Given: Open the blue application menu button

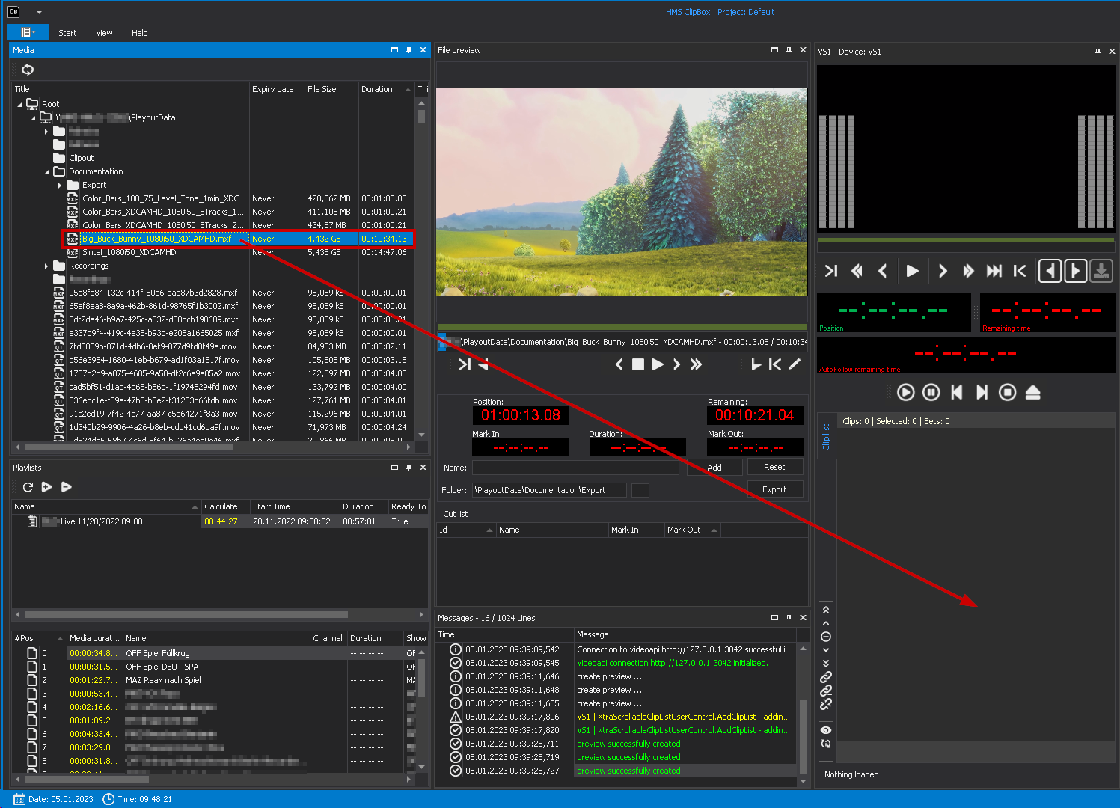Looking at the screenshot, I should (x=28, y=32).
